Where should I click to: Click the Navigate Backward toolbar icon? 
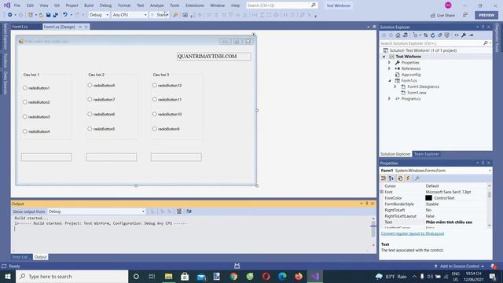click(x=10, y=15)
